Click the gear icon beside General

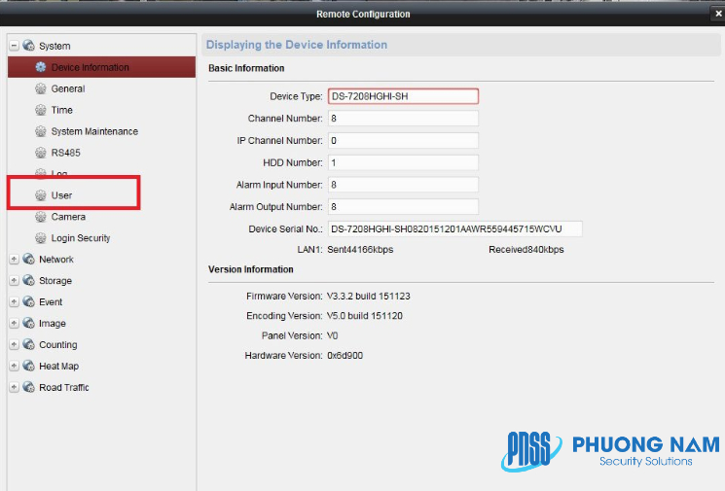click(x=41, y=88)
